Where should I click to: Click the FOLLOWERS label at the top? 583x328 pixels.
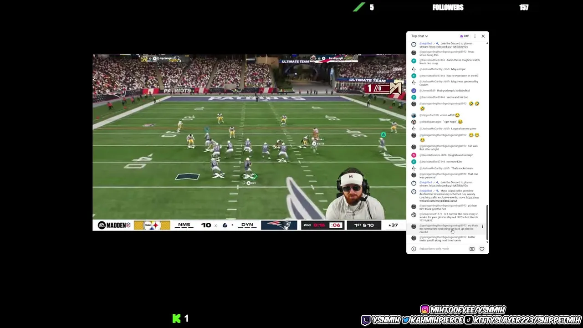448,7
